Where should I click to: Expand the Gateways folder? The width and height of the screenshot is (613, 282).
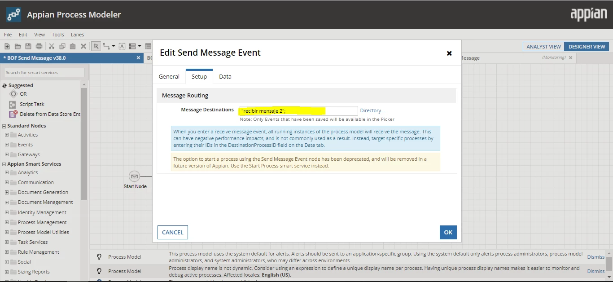pyautogui.click(x=7, y=154)
